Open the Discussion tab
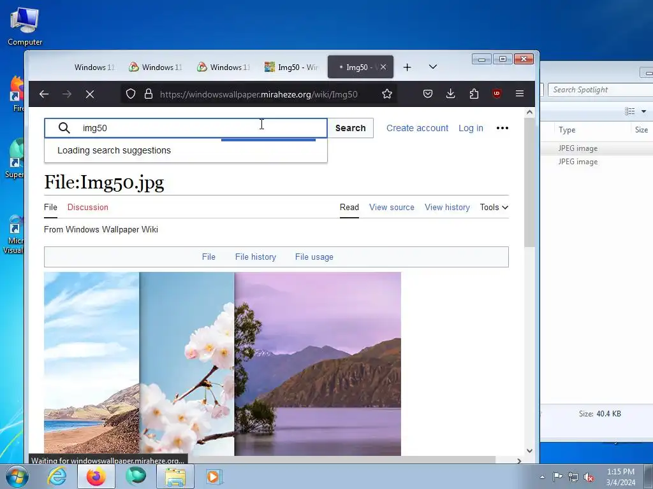653x489 pixels. point(88,207)
